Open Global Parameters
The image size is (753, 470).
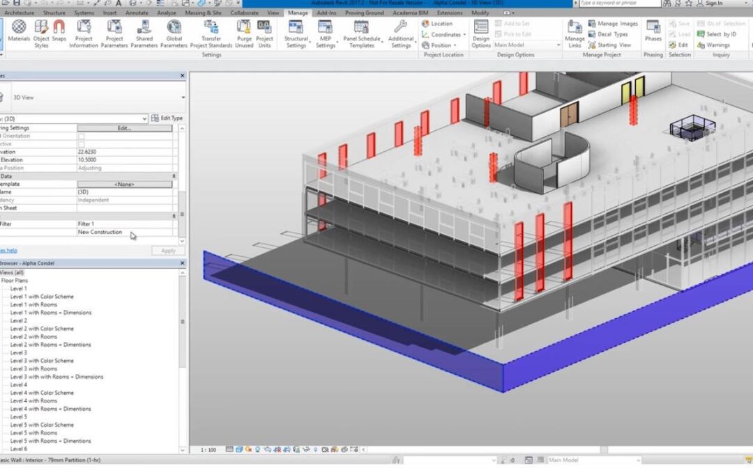[174, 33]
